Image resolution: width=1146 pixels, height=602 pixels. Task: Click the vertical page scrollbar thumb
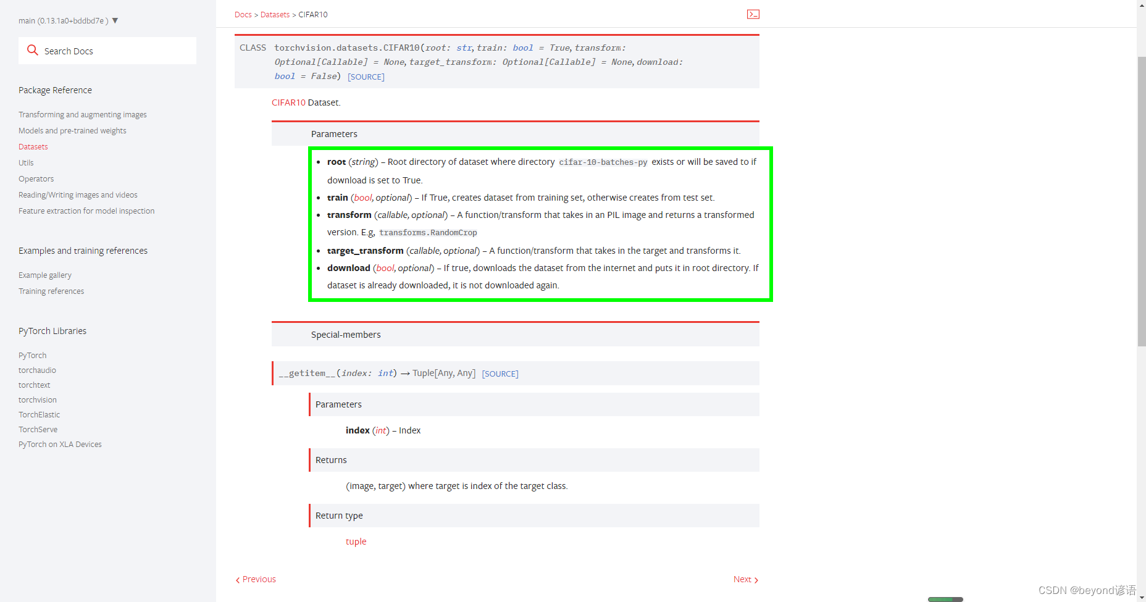(1142, 201)
